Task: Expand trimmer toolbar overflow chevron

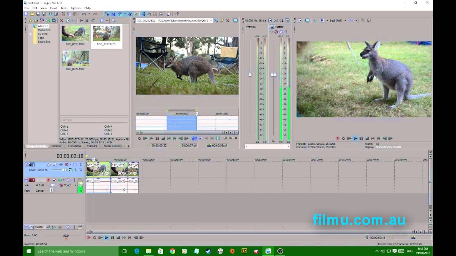Action: [236, 138]
